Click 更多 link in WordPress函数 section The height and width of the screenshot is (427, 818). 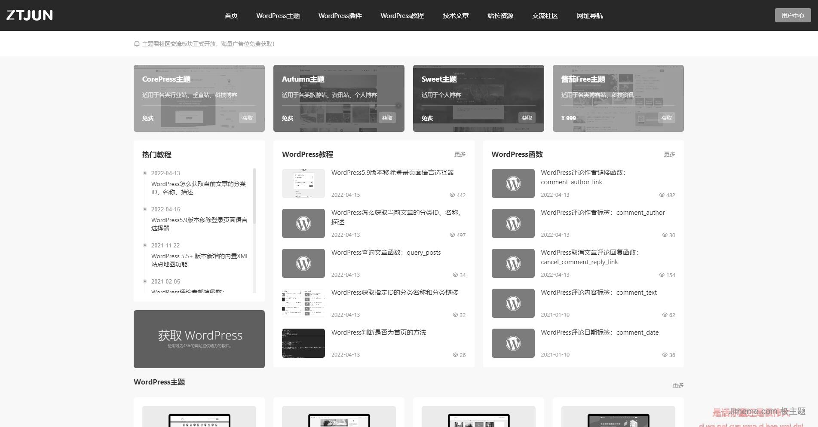pos(669,154)
